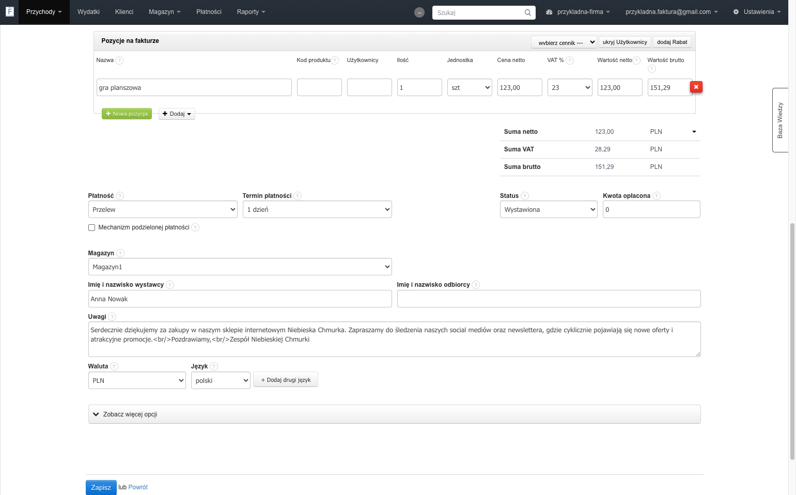Expand Zobacz więcej opcji section
The width and height of the screenshot is (796, 495).
point(394,414)
